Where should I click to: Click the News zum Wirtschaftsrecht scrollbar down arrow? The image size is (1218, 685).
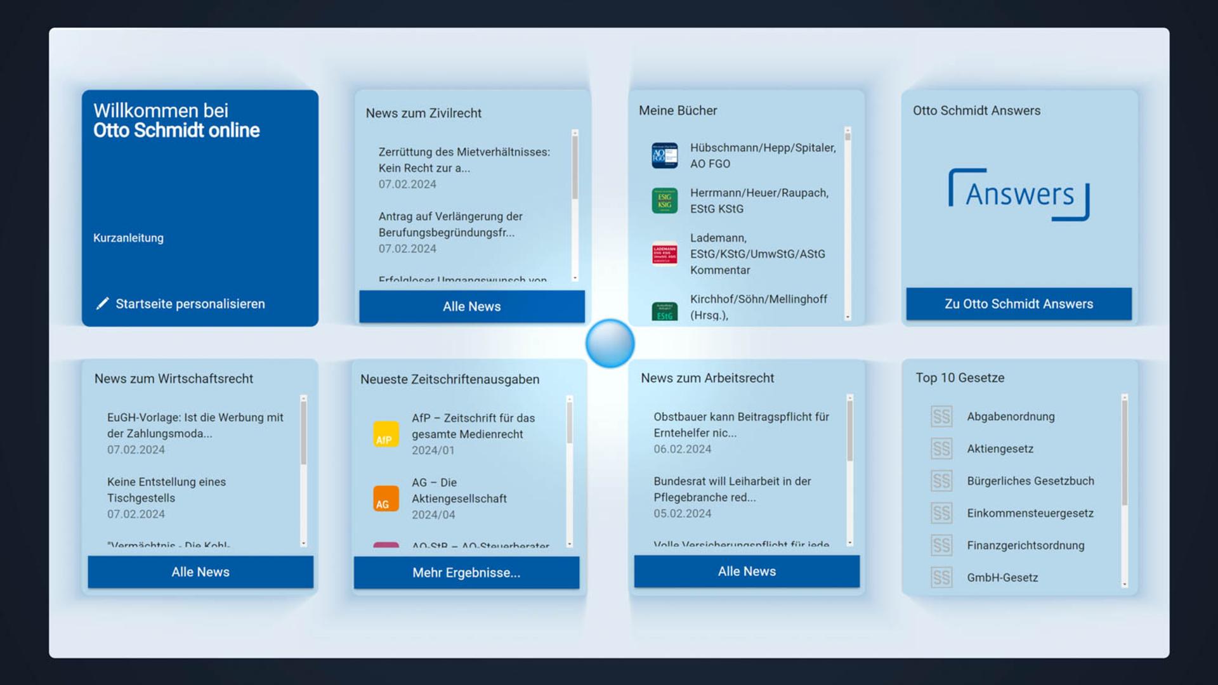click(x=303, y=544)
